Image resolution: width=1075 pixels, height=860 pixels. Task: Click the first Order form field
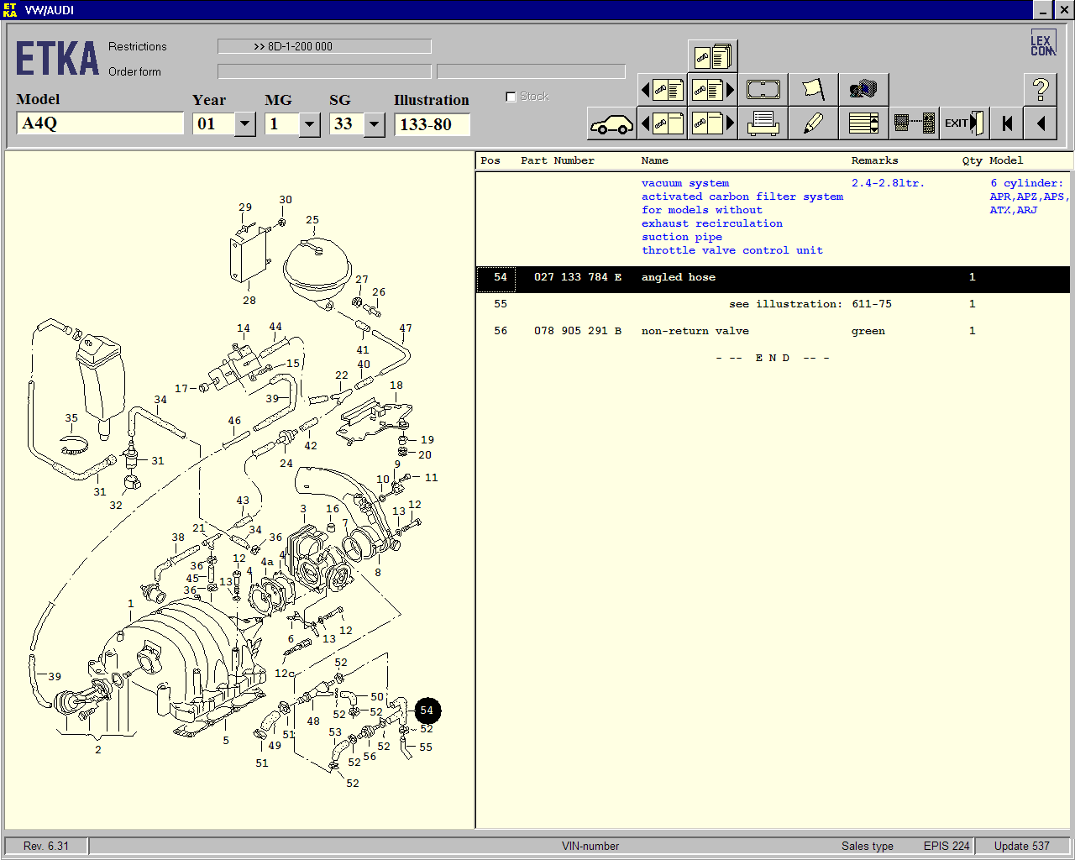pyautogui.click(x=324, y=71)
